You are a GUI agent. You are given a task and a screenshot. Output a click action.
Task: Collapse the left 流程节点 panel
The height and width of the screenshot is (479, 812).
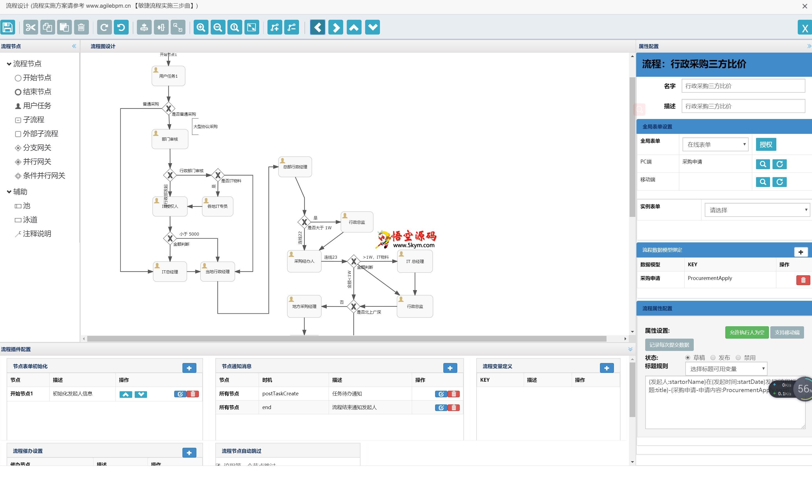(x=74, y=46)
